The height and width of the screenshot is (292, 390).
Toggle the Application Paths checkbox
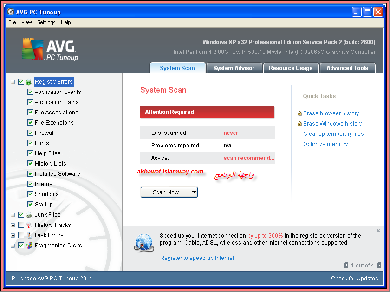click(x=30, y=102)
